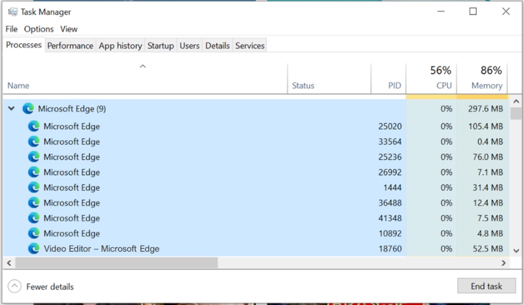This screenshot has width=524, height=305.
Task: Click Edge icon of PID 36488 row
Action: pos(33,203)
